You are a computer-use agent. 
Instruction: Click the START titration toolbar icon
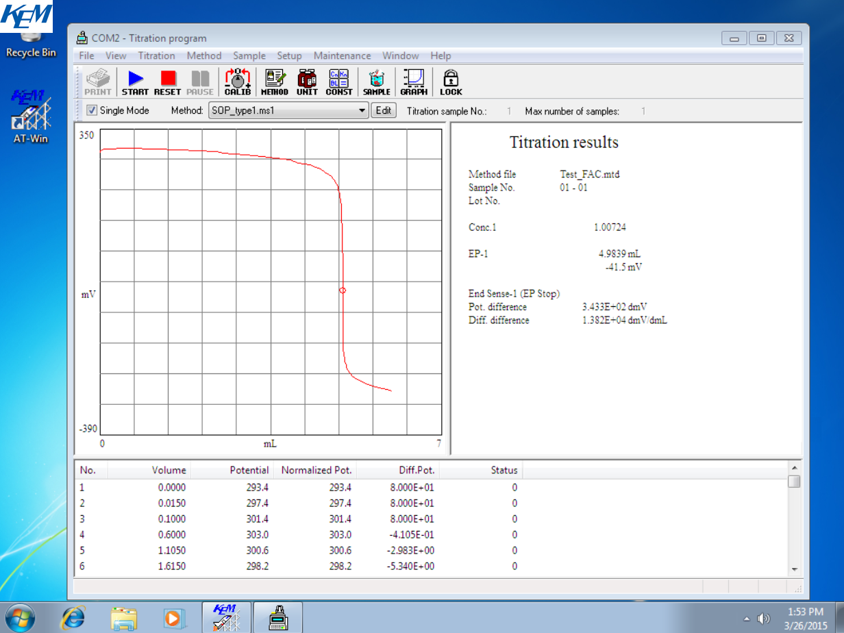[135, 82]
